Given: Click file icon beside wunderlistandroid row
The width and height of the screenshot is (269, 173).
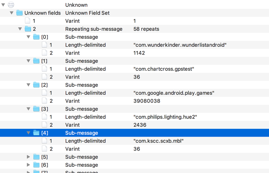Looking at the screenshot, I should pos(44,45).
